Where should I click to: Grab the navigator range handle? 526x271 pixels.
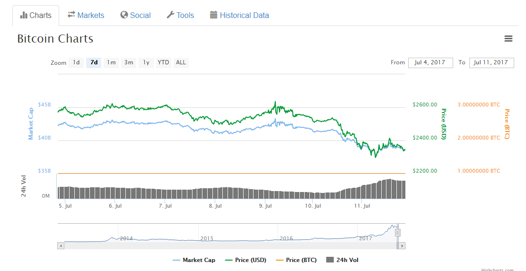[398, 232]
